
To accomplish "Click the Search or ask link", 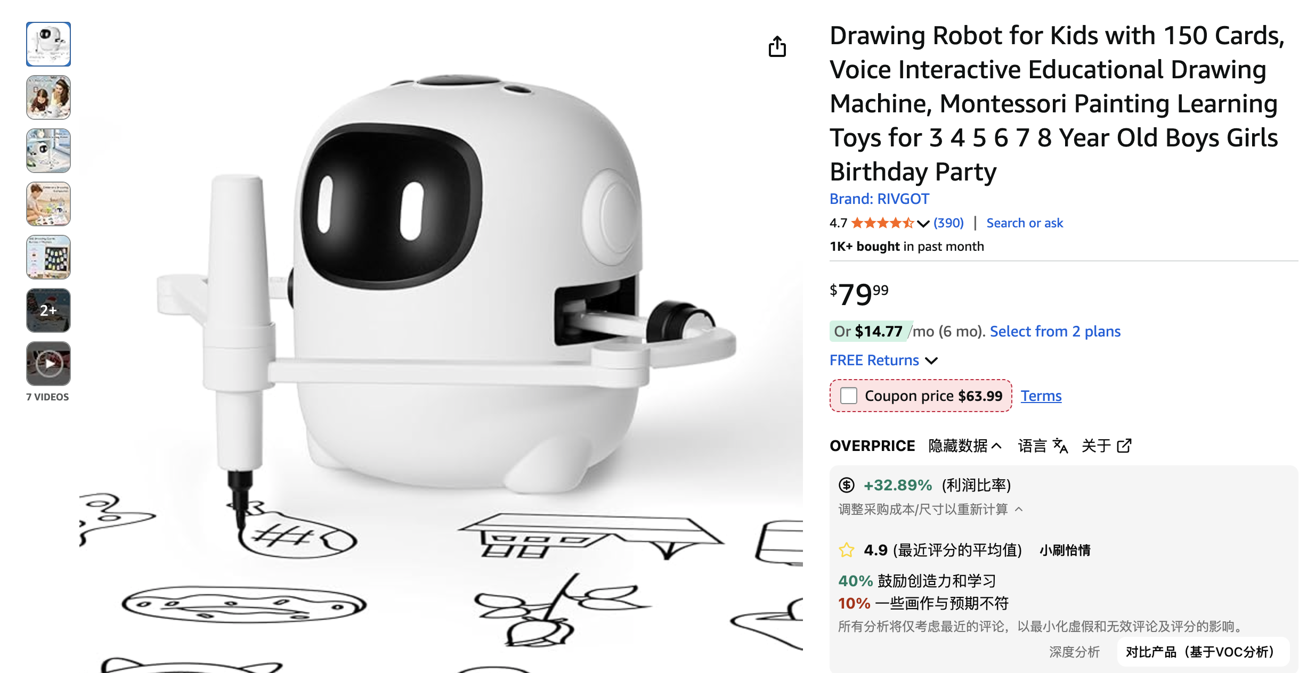I will pos(1024,223).
